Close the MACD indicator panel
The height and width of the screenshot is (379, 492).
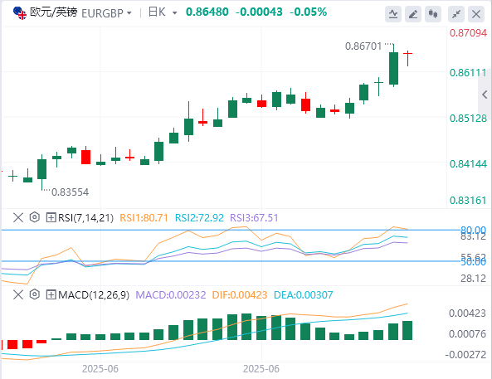[18, 294]
